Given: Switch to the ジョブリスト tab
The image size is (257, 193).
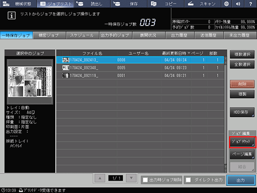Looking at the screenshot, I should tap(55, 3).
